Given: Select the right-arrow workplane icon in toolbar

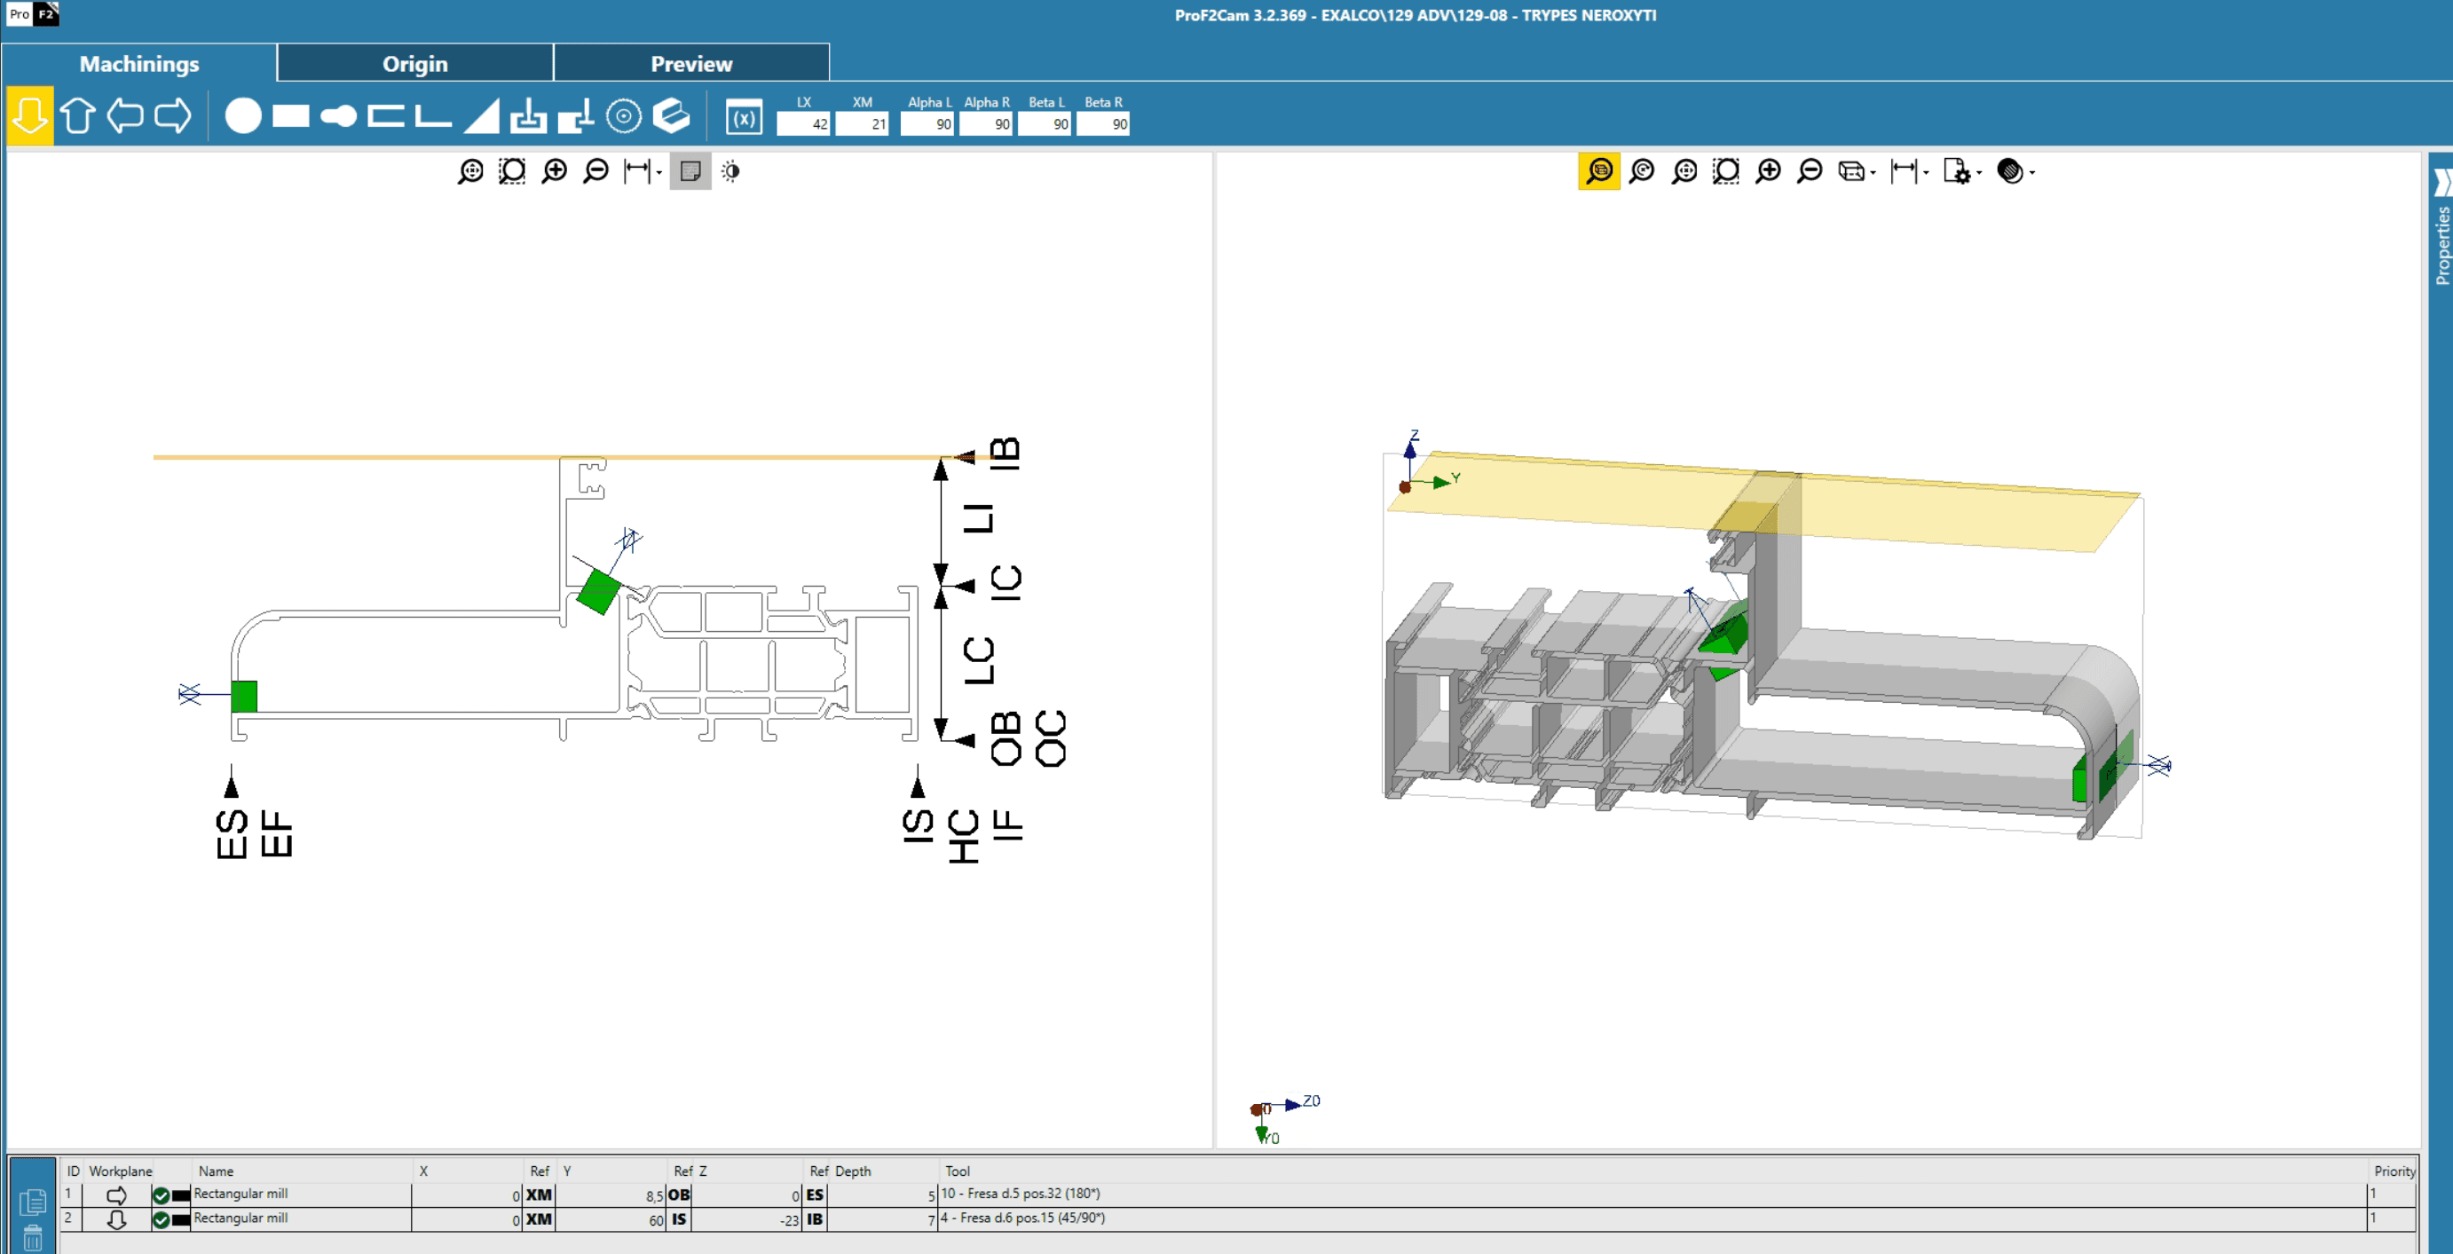Looking at the screenshot, I should 172,116.
